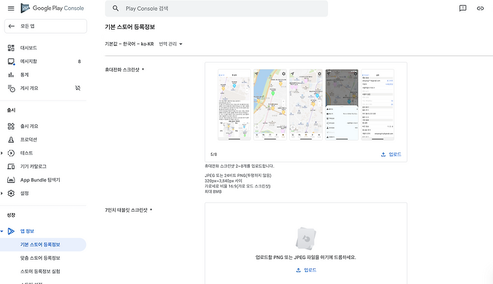Image resolution: width=493 pixels, height=284 pixels.
Task: Click the message count badge 8
Action: tap(80, 61)
